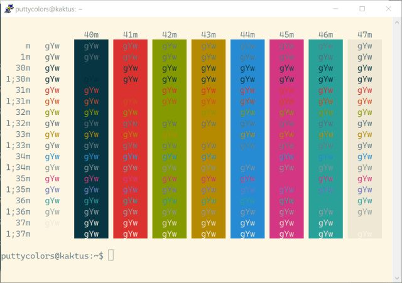
Task: Maximize the PuTTY terminal window
Action: tap(362, 9)
